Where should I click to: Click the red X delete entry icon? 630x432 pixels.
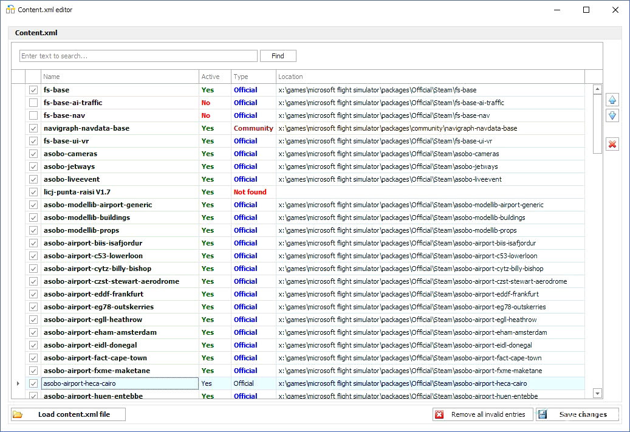click(x=612, y=144)
